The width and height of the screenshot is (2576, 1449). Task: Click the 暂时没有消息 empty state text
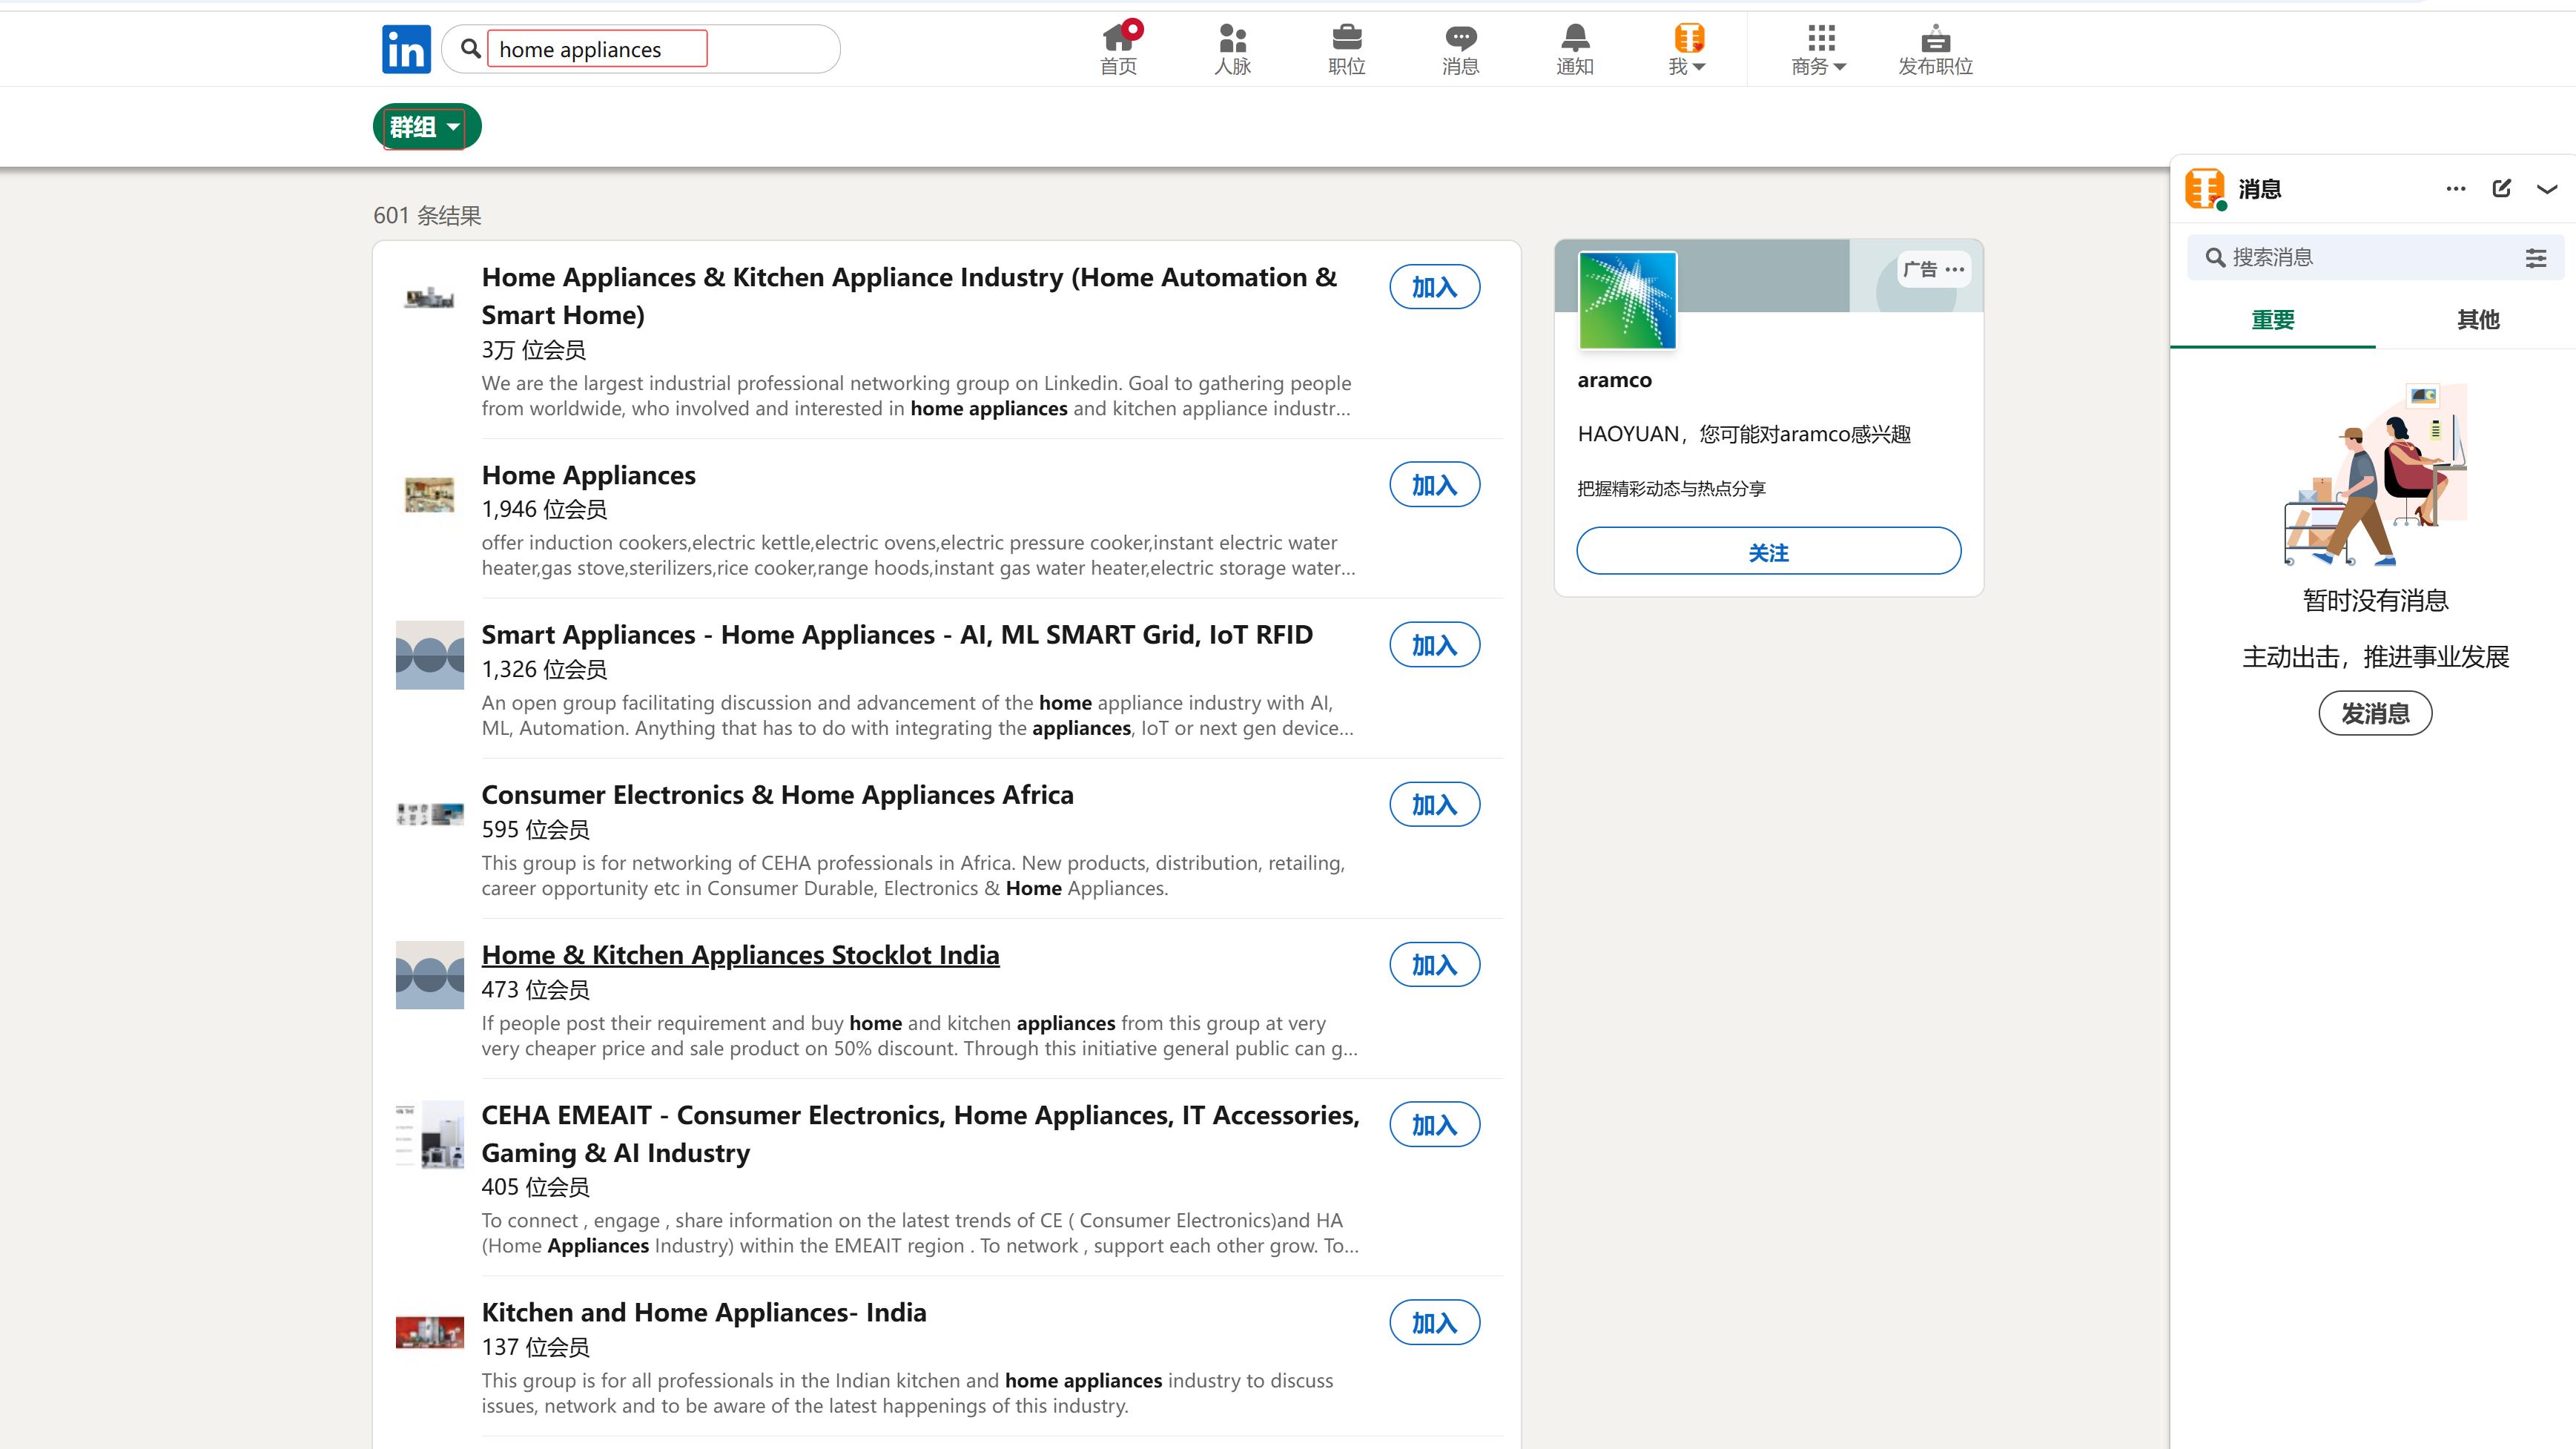click(x=2375, y=601)
